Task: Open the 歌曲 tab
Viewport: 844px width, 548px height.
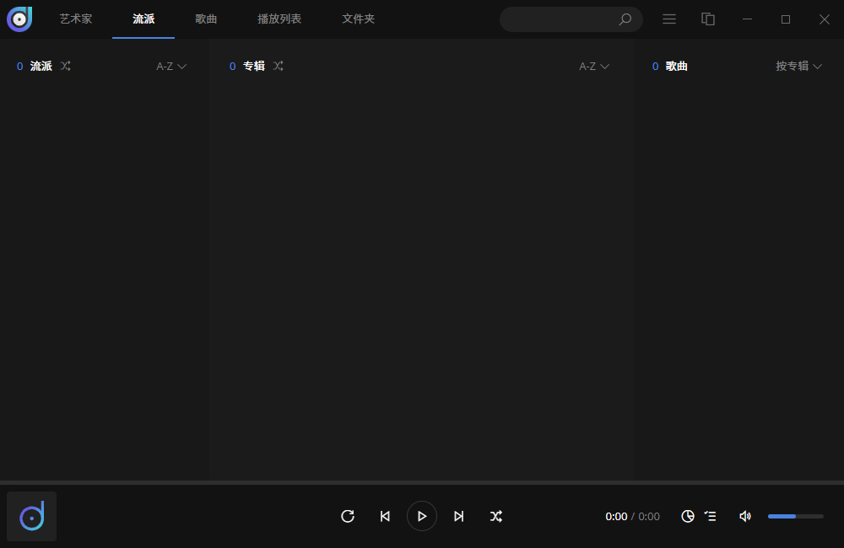Action: tap(206, 19)
